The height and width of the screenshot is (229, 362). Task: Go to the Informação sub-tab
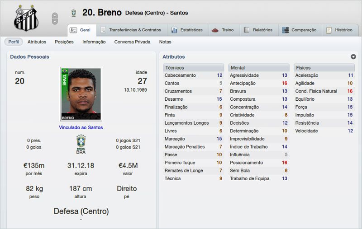[x=94, y=42]
